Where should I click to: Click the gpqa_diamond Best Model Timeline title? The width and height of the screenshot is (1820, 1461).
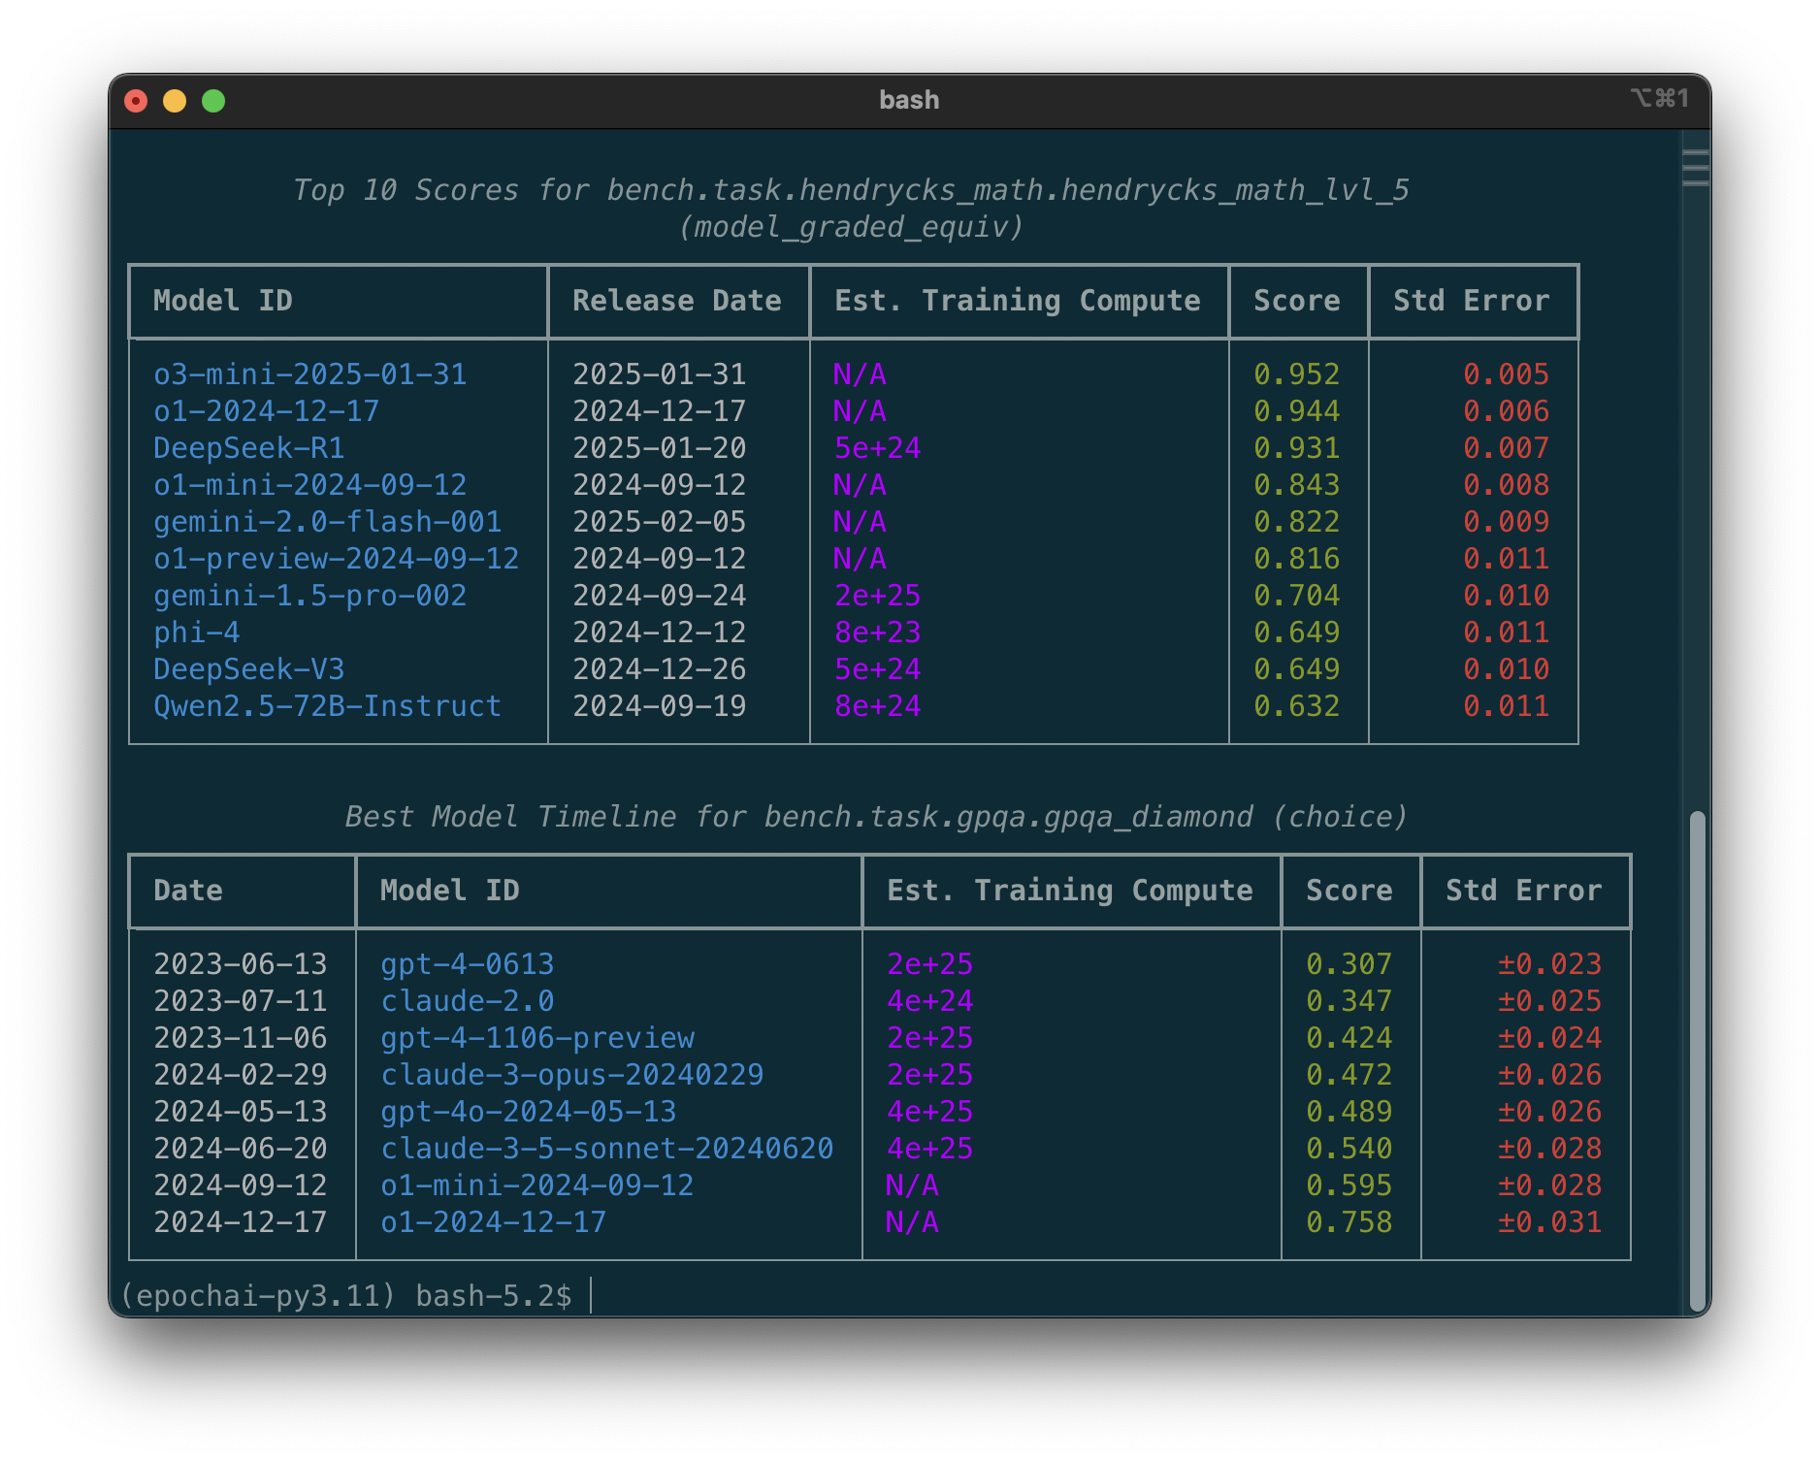point(876,817)
